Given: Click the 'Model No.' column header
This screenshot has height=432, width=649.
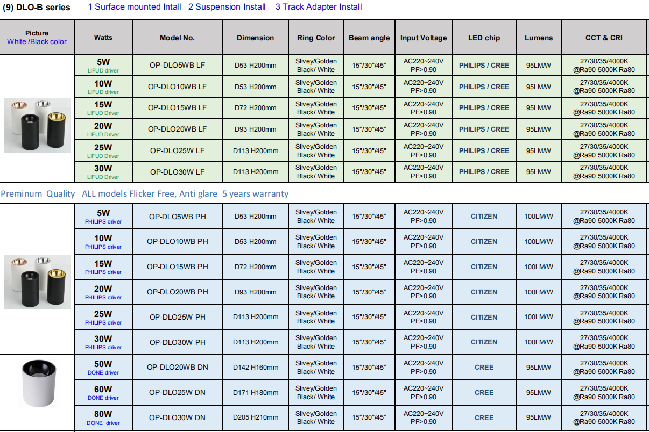Looking at the screenshot, I should [x=178, y=38].
